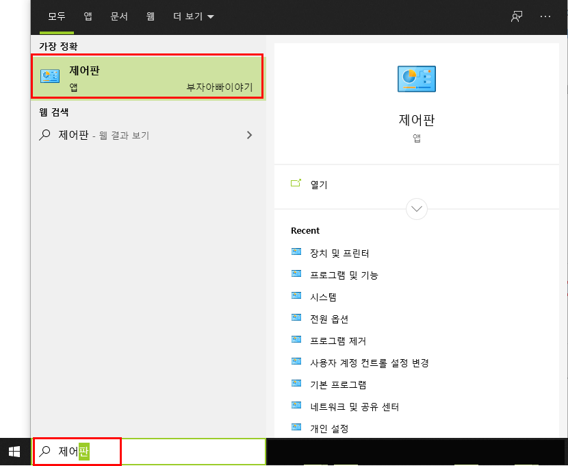Screen dimensions: 568x466
Task: Click the 열기 open icon
Action: (x=296, y=183)
